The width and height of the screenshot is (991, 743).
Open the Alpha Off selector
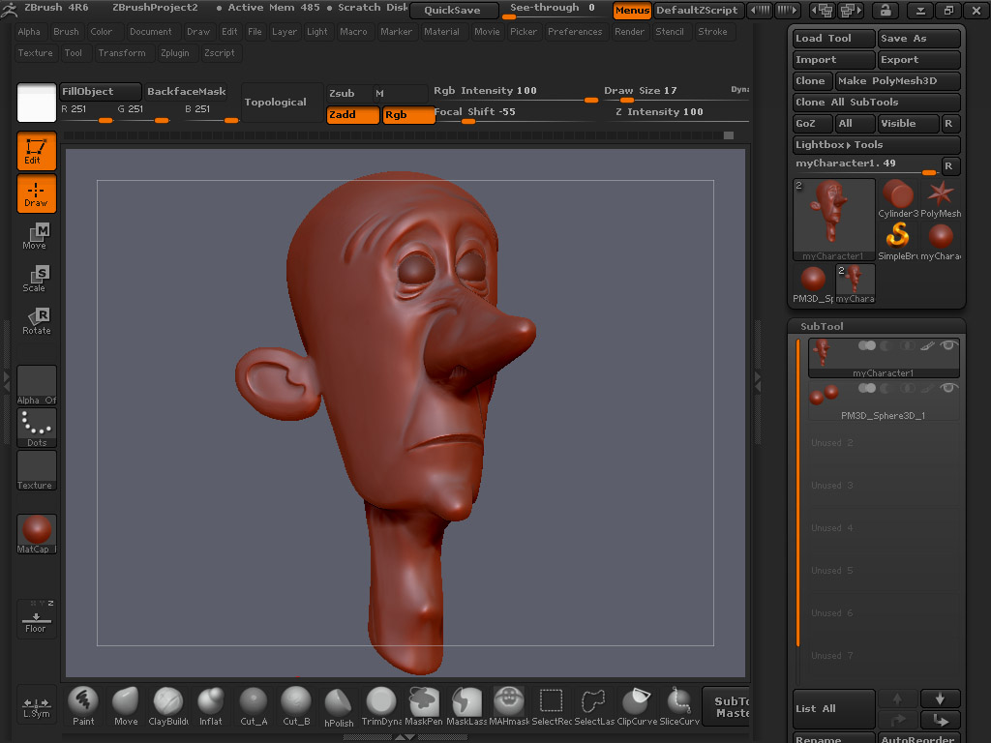point(36,385)
